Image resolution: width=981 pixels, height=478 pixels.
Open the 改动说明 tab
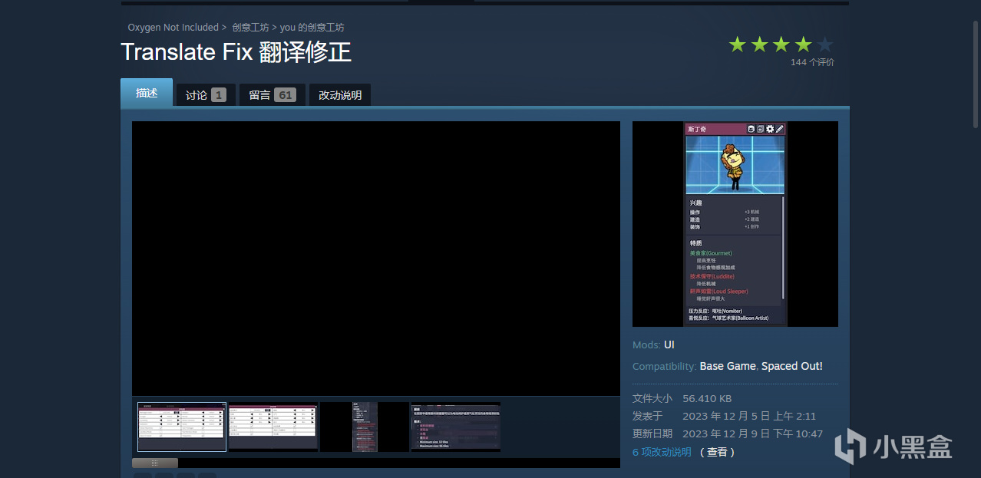340,95
